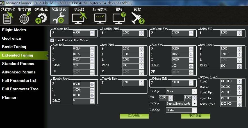Click the WPNav Radius field
The image size is (248, 128).
click(x=229, y=87)
